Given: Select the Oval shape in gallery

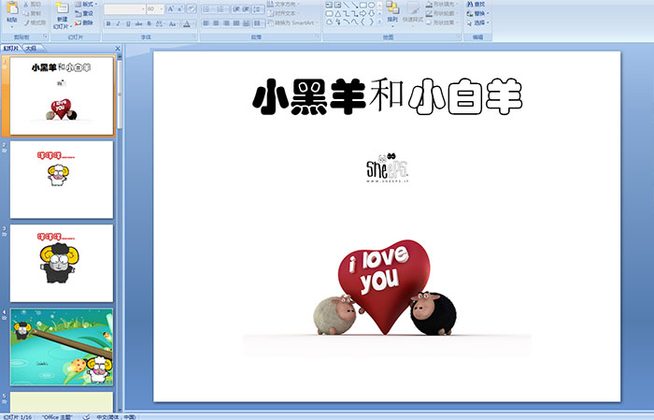Looking at the screenshot, I should [371, 5].
